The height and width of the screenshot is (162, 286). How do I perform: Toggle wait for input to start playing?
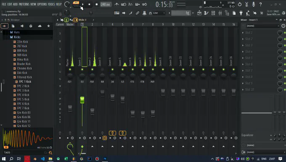click(x=124, y=4)
